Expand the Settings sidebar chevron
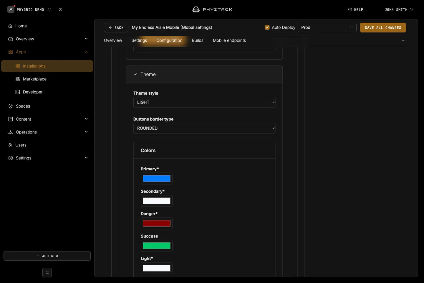This screenshot has width=424, height=283. [86, 158]
